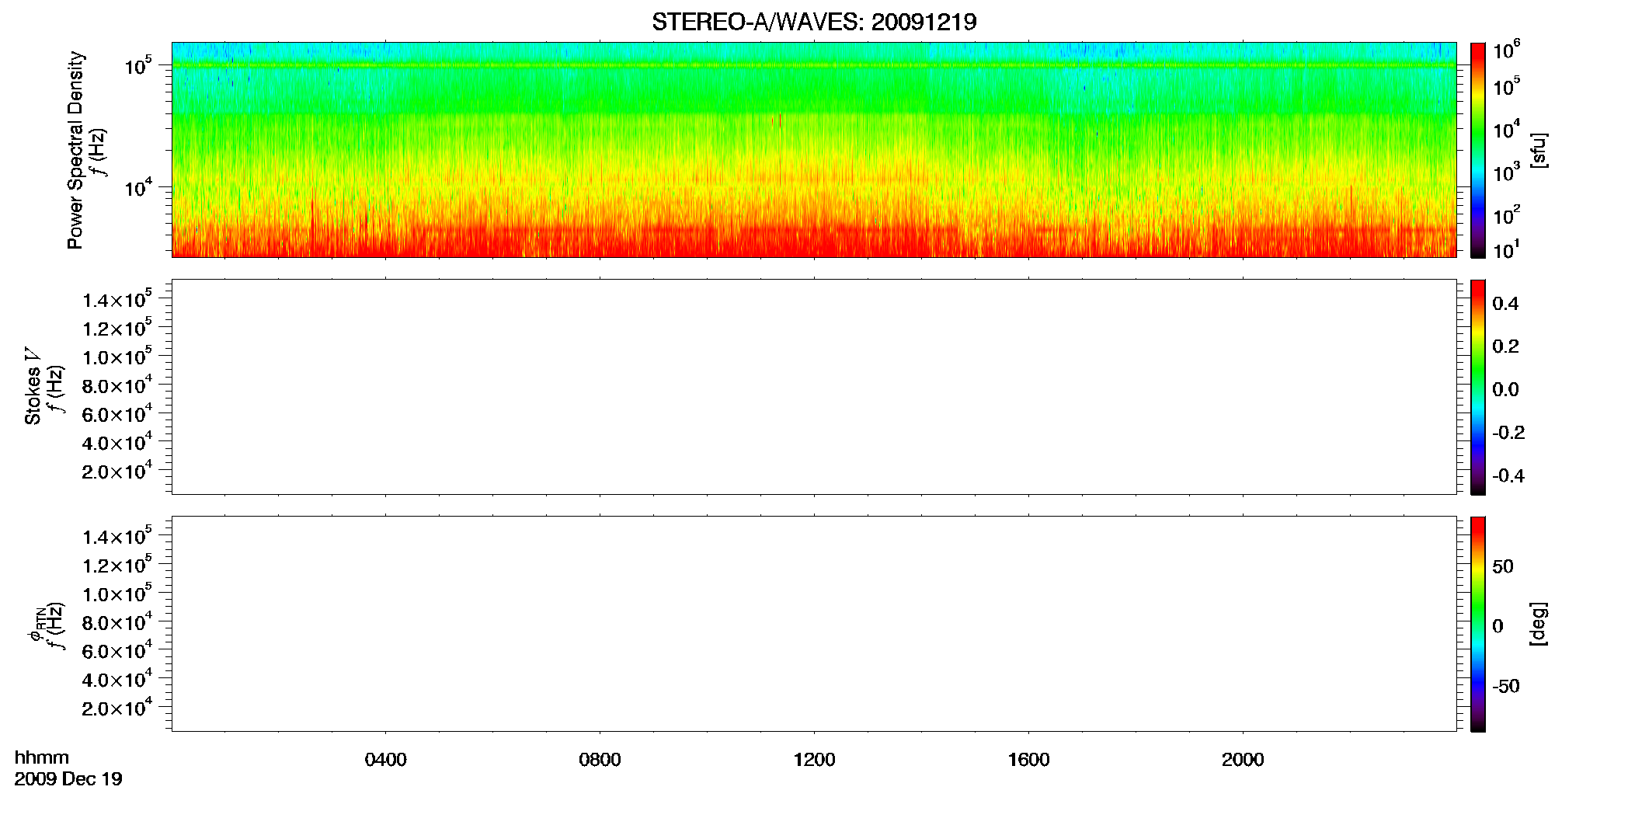The width and height of the screenshot is (1628, 839).
Task: Click the 2000 time tick label
Action: [x=1244, y=760]
